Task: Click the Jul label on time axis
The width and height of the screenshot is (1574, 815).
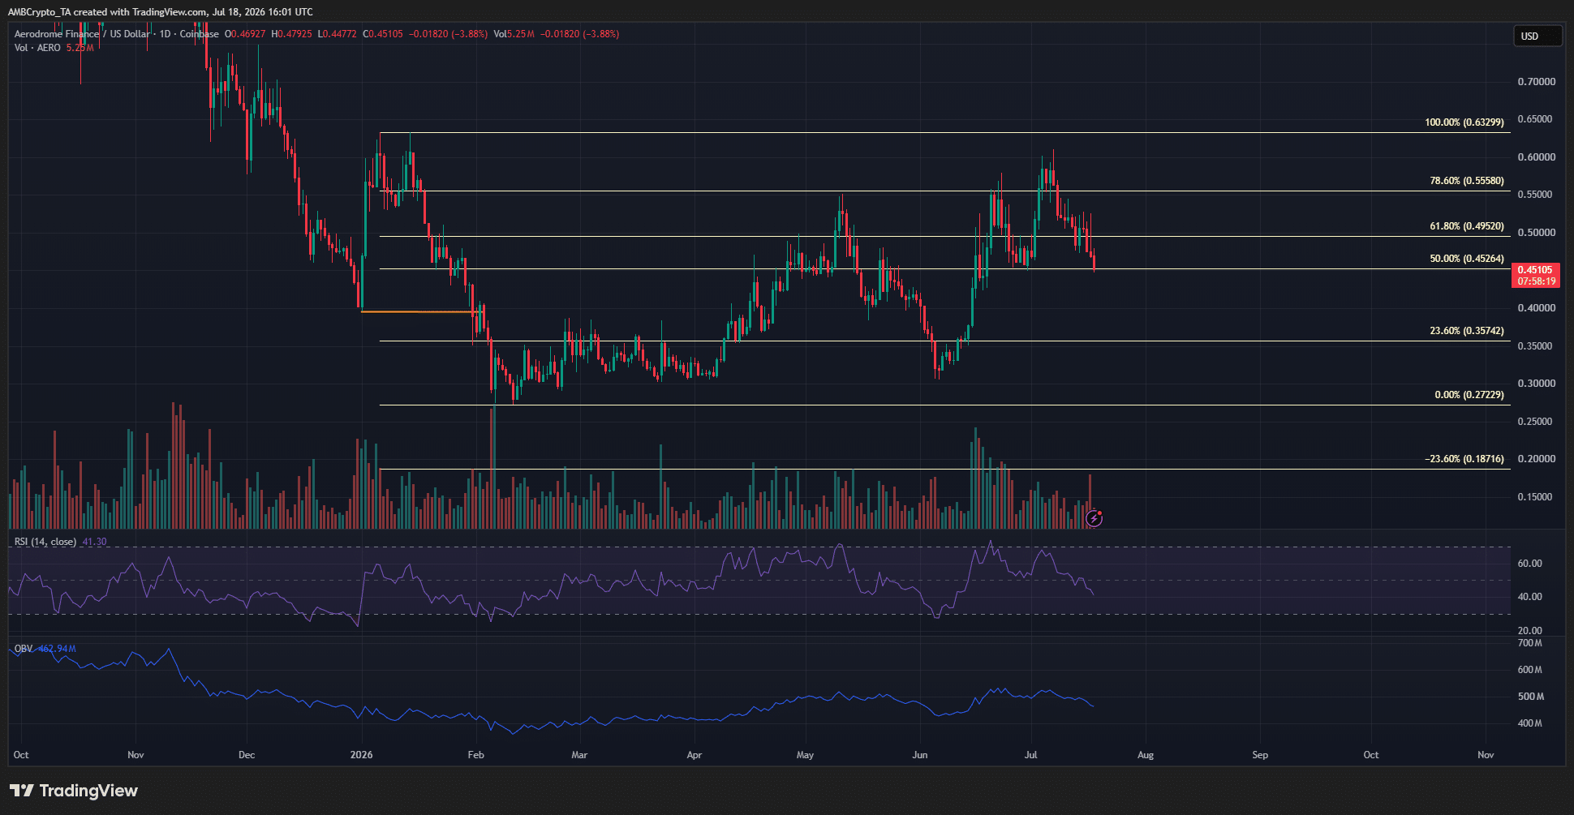Action: click(x=1030, y=755)
